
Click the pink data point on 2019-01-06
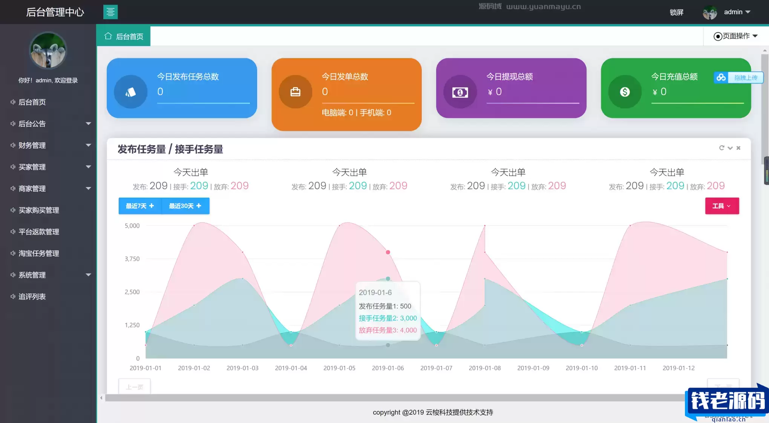(388, 252)
